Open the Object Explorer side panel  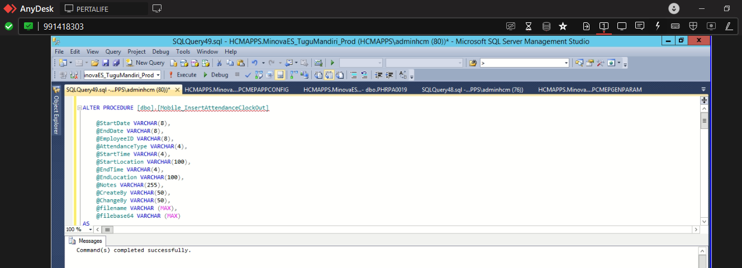pos(56,110)
